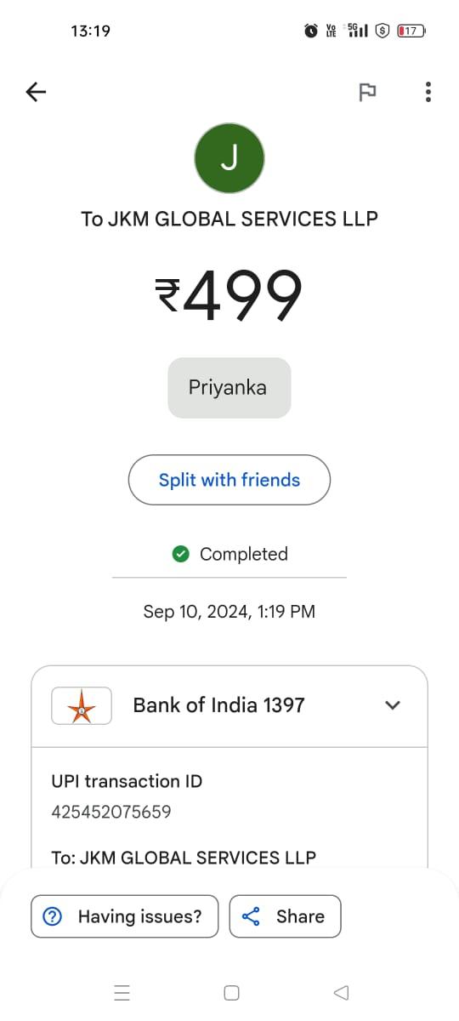The height and width of the screenshot is (1021, 459).
Task: Tap the share nodes icon
Action: pyautogui.click(x=251, y=916)
